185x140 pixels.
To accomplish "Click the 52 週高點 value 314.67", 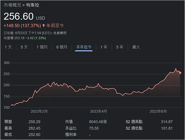I will click(167, 122).
